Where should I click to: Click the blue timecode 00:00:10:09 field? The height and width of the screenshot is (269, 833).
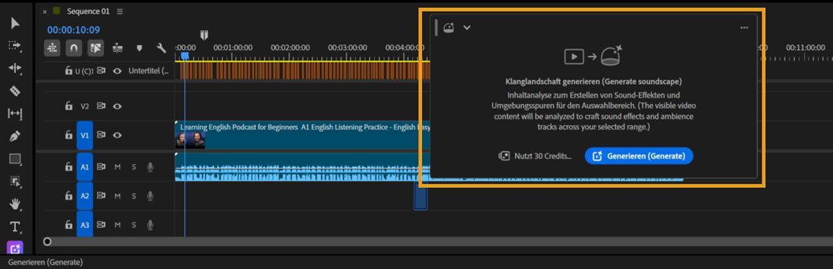74,30
